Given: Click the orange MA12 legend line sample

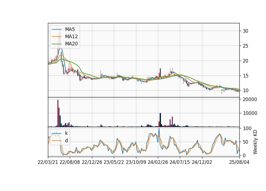Looking at the screenshot, I should coord(57,37).
